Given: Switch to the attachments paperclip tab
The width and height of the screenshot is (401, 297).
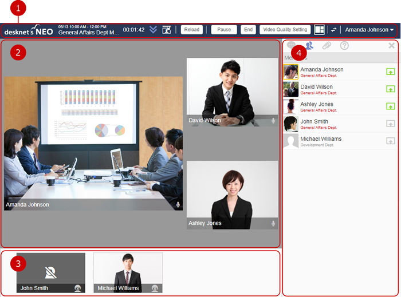Looking at the screenshot, I should [327, 45].
